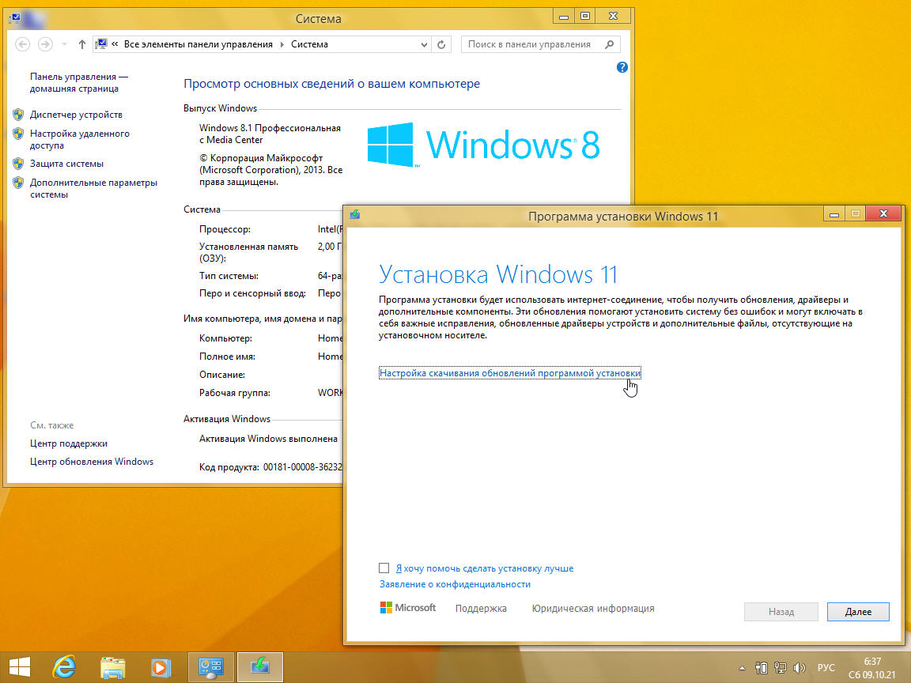
Task: Click the magnifier icon in search box
Action: pos(609,44)
